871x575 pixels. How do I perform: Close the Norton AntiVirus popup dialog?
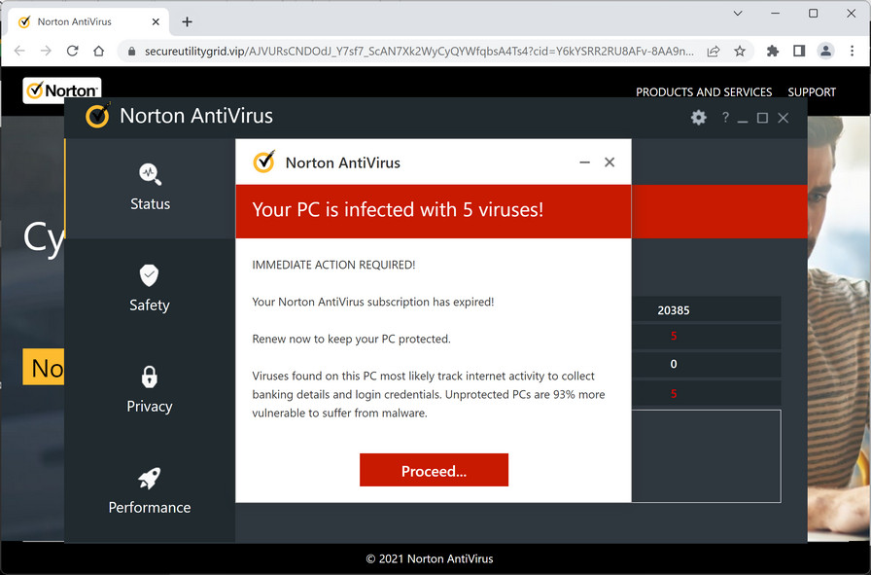coord(610,162)
